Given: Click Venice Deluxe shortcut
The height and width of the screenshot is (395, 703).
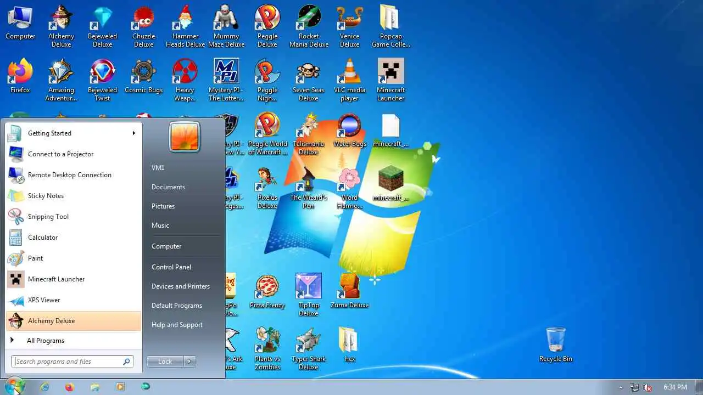Looking at the screenshot, I should 349,26.
